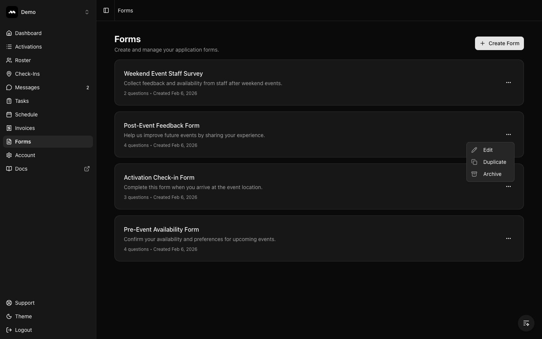Open the Dashboard from the sidebar
The width and height of the screenshot is (542, 339).
[x=28, y=33]
